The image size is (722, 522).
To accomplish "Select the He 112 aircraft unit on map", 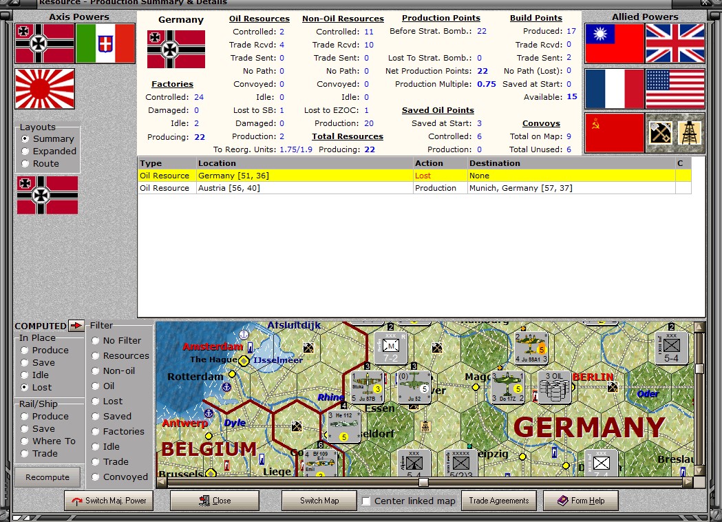I will click(343, 427).
